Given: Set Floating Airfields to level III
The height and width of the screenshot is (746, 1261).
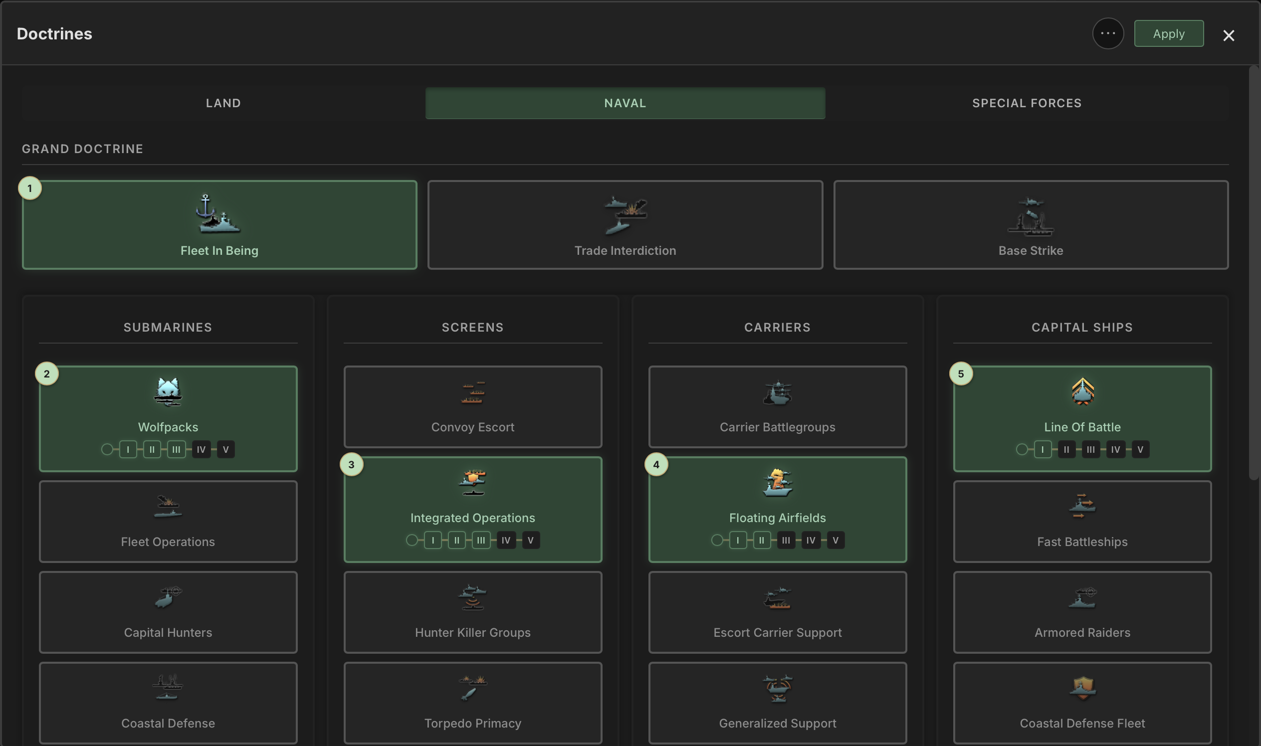Looking at the screenshot, I should coord(786,541).
